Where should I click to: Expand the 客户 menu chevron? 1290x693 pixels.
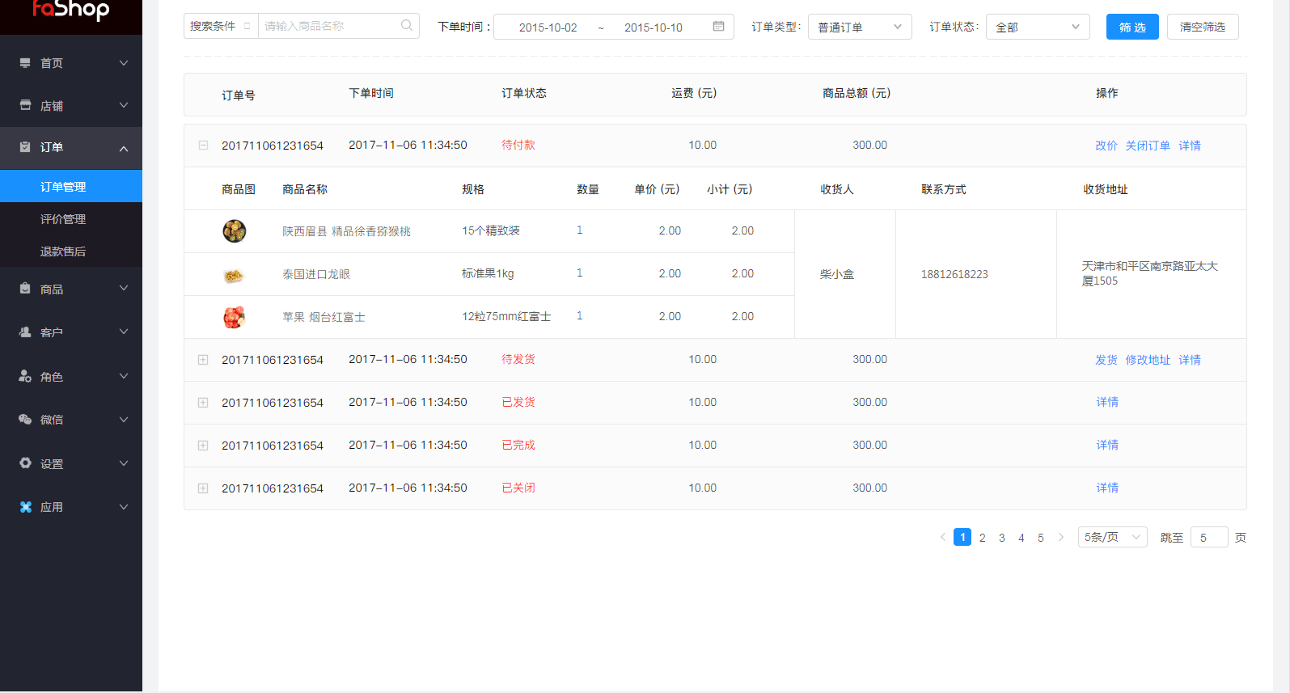124,332
